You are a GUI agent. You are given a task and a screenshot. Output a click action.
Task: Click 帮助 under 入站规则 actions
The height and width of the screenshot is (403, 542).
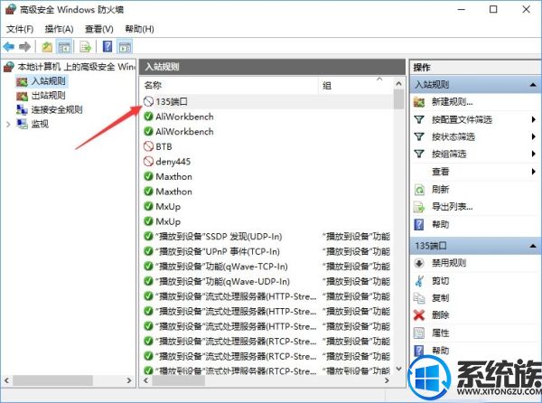[x=441, y=225]
